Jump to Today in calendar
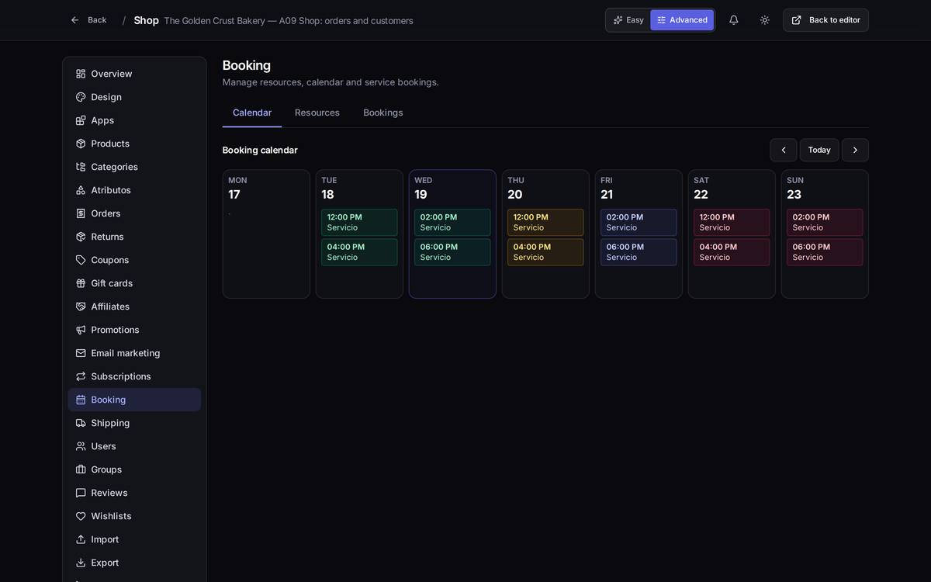Screen dimensions: 931x582 819,150
